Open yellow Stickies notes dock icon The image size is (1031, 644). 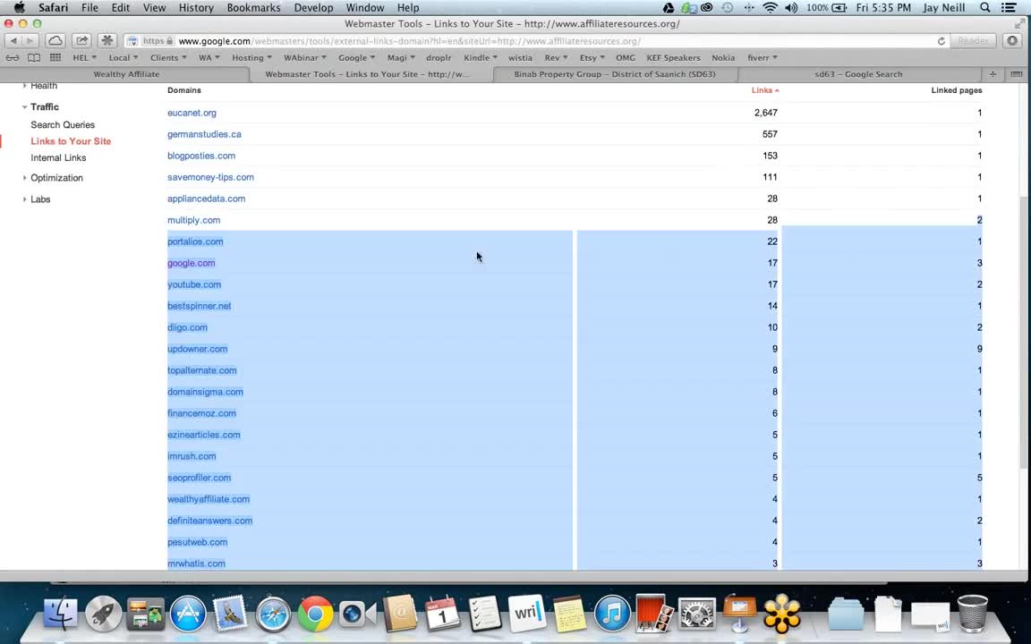click(x=569, y=613)
